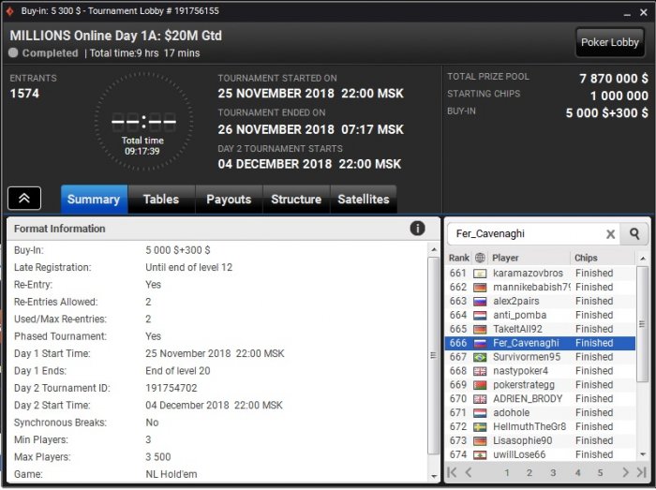Close the Tournament Lobby window
The height and width of the screenshot is (490, 656).
click(644, 13)
